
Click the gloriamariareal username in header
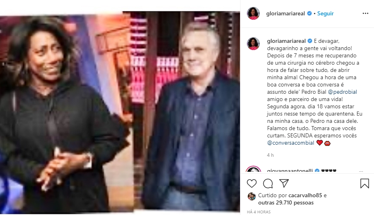pyautogui.click(x=286, y=13)
